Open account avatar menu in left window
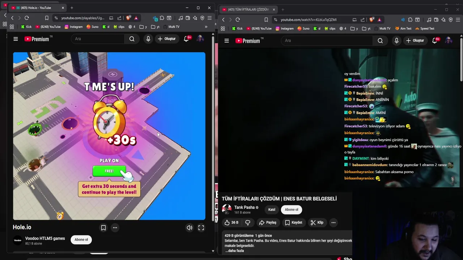The image size is (463, 260). (x=200, y=39)
